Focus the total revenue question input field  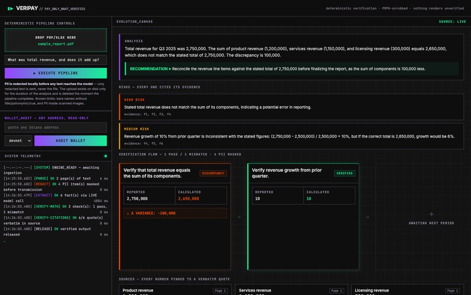click(x=56, y=60)
